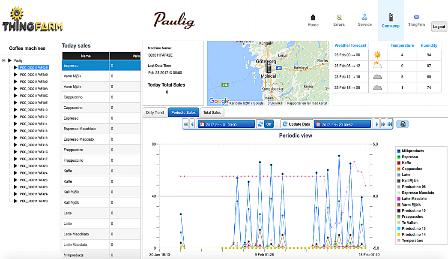Toggle Milkproducts legend swatch
Image resolution: width=448 pixels, height=259 pixels.
tap(399, 151)
